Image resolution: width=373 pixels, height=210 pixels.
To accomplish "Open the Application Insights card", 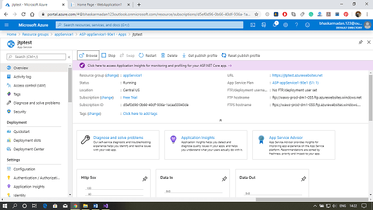I will pos(206,145).
